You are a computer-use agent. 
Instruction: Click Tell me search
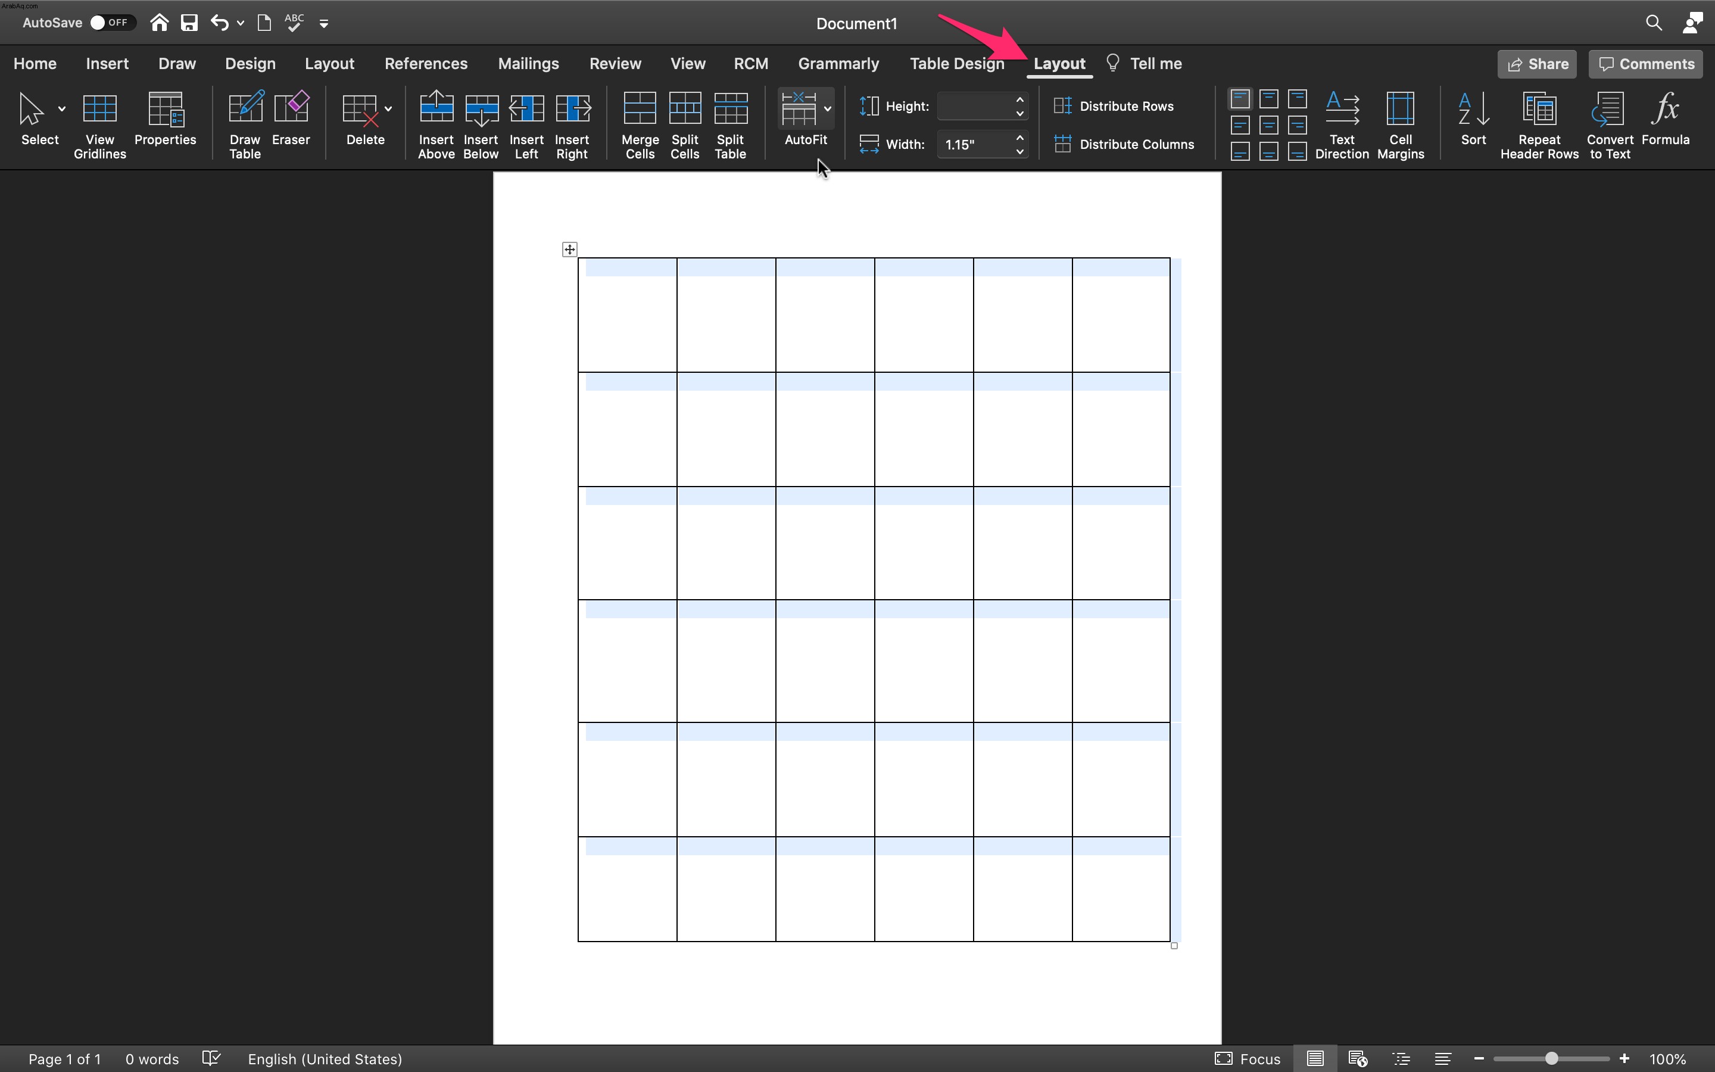(x=1143, y=64)
